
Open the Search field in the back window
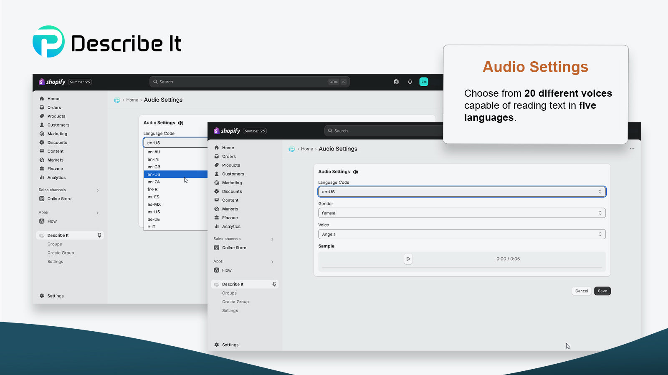pos(249,82)
